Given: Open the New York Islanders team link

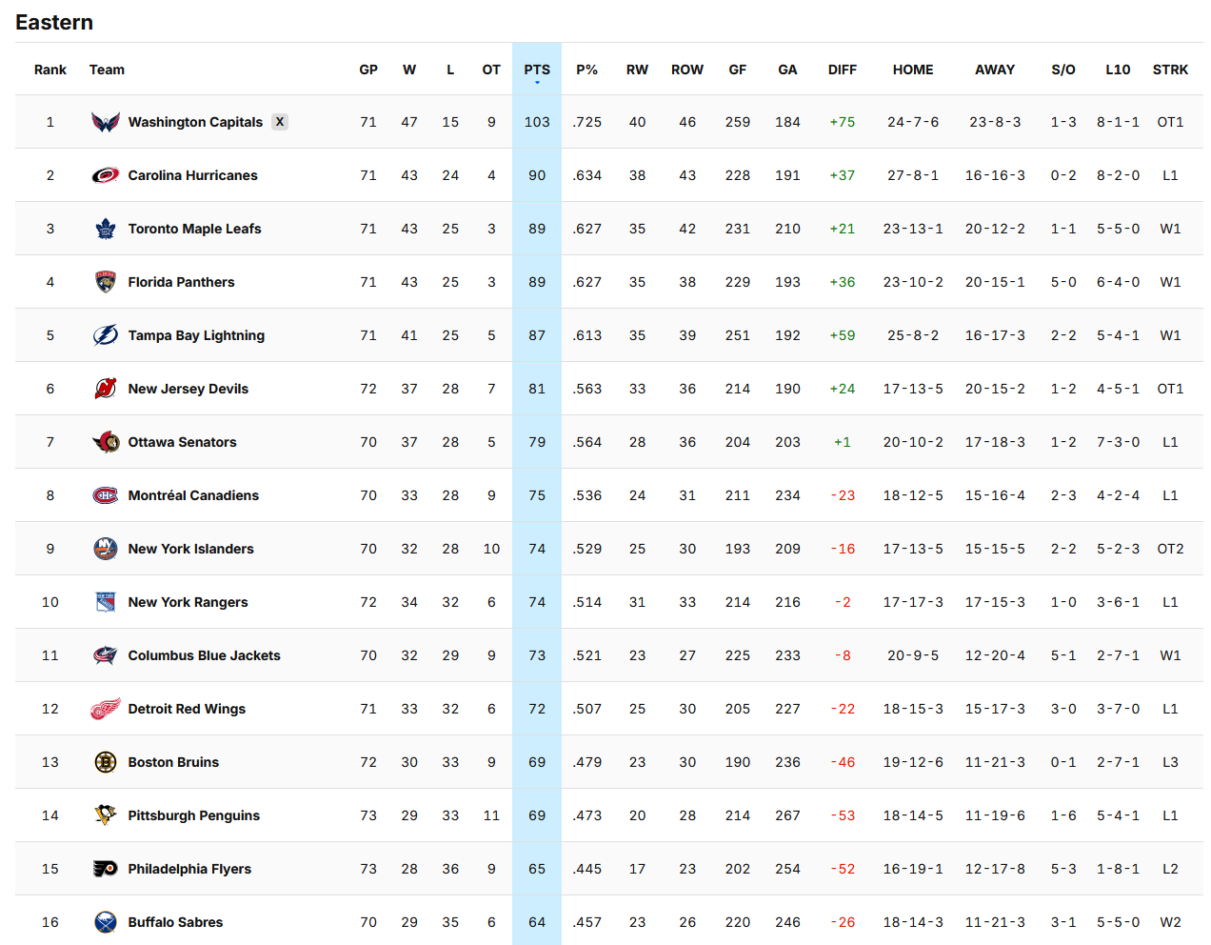Looking at the screenshot, I should (191, 549).
